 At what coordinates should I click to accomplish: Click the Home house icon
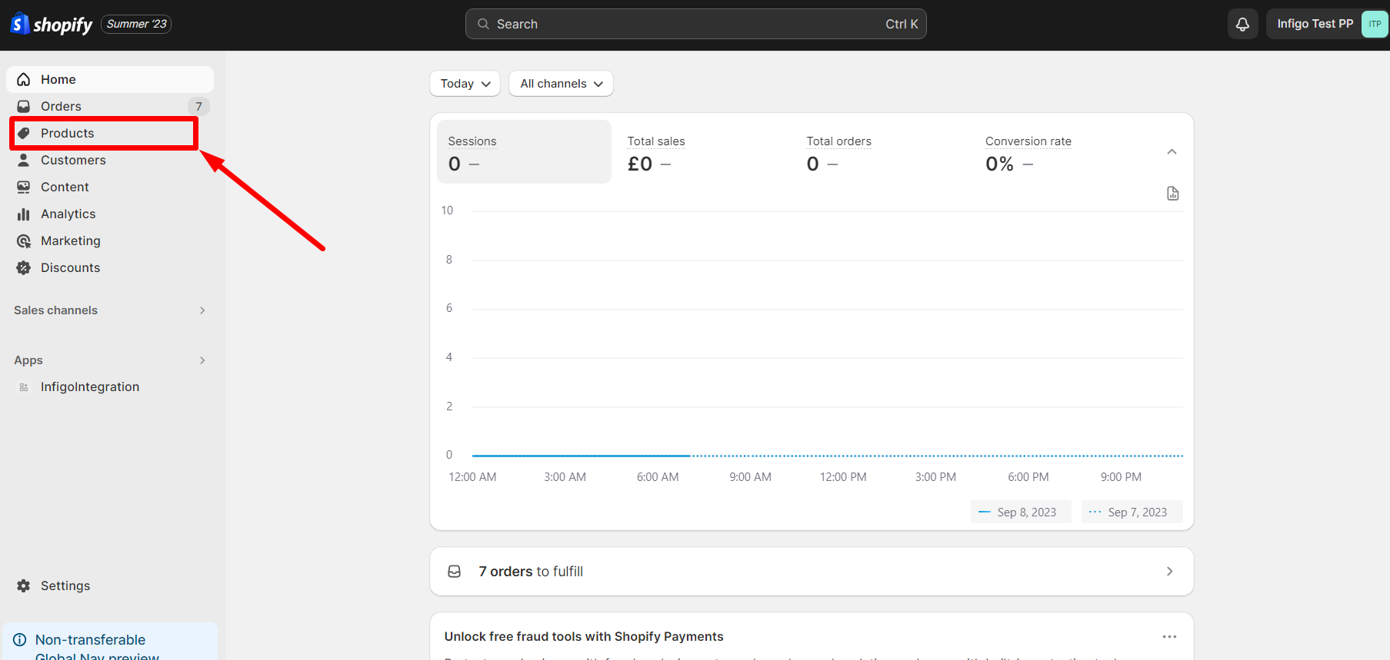click(x=24, y=79)
